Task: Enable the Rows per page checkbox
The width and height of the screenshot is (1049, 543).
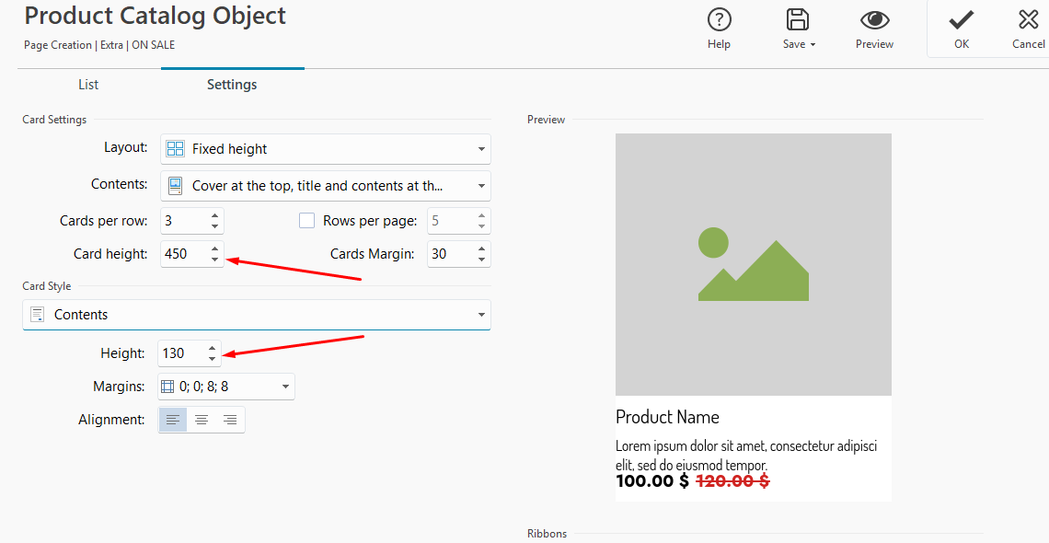Action: pyautogui.click(x=307, y=221)
